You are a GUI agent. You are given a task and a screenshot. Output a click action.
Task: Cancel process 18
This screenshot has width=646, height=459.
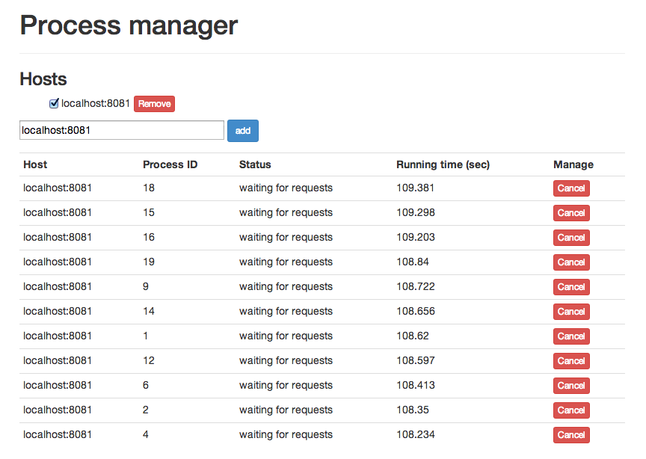tap(571, 188)
